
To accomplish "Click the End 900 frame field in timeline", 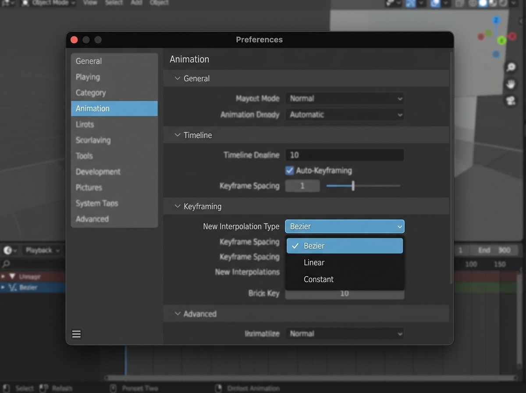I will (x=494, y=250).
